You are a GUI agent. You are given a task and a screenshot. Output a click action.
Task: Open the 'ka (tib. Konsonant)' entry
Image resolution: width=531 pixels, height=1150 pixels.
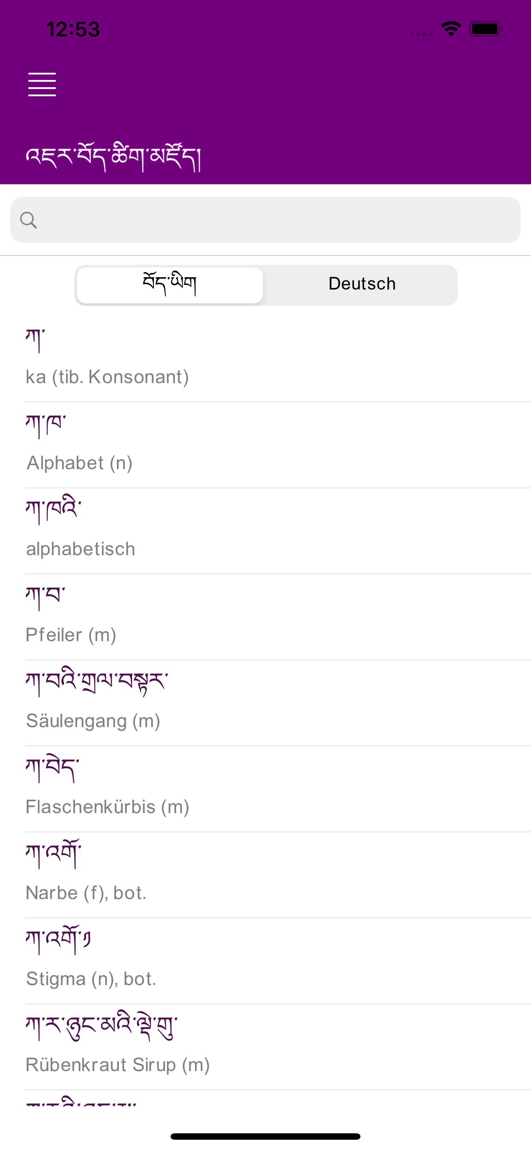pos(265,359)
